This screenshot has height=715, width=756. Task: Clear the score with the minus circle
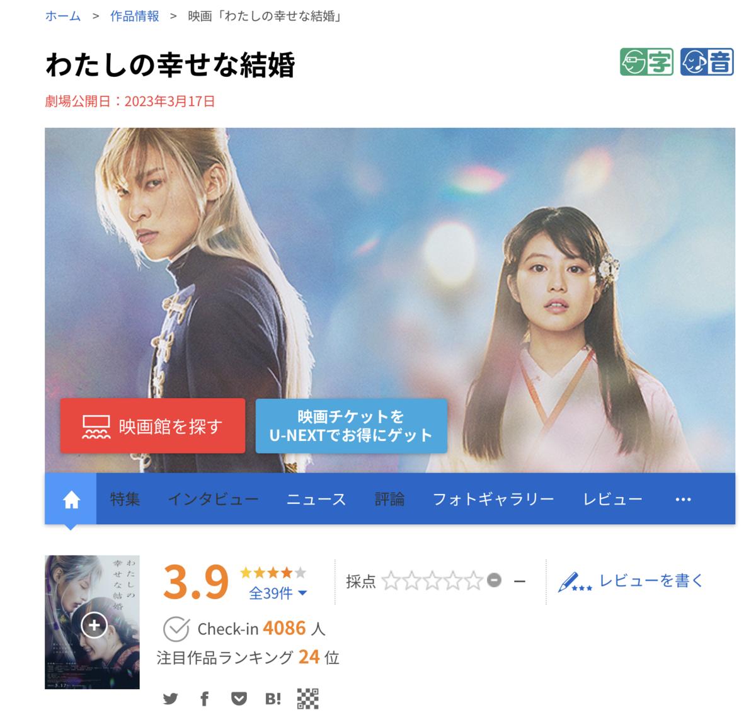tap(495, 580)
